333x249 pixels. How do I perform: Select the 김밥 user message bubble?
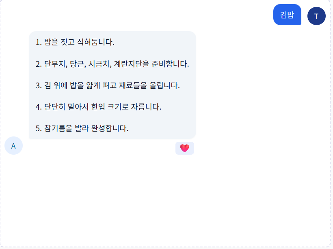coord(287,15)
